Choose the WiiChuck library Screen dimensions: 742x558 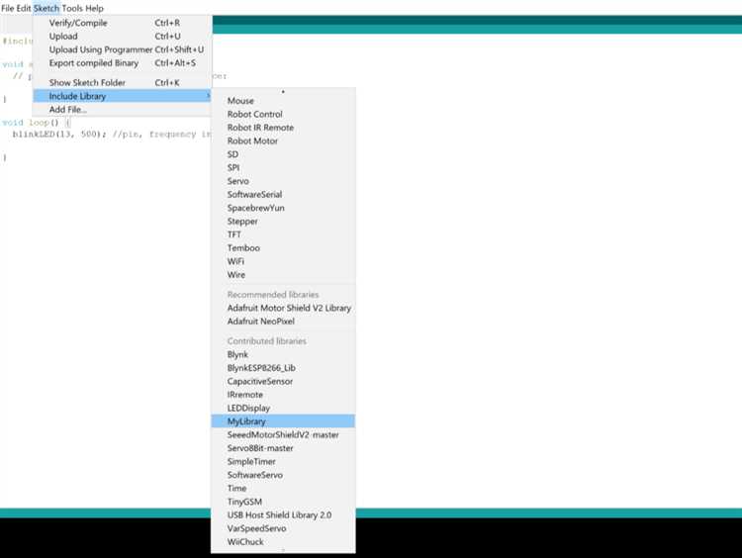tap(245, 542)
